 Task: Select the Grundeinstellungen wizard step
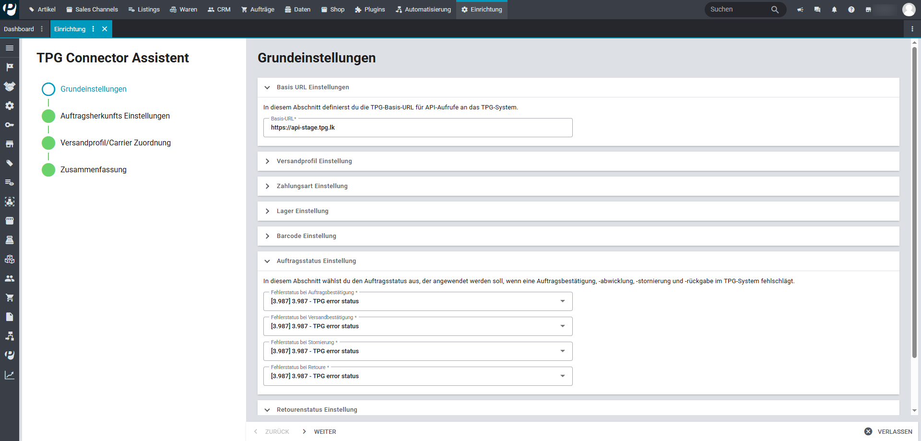[x=94, y=89]
